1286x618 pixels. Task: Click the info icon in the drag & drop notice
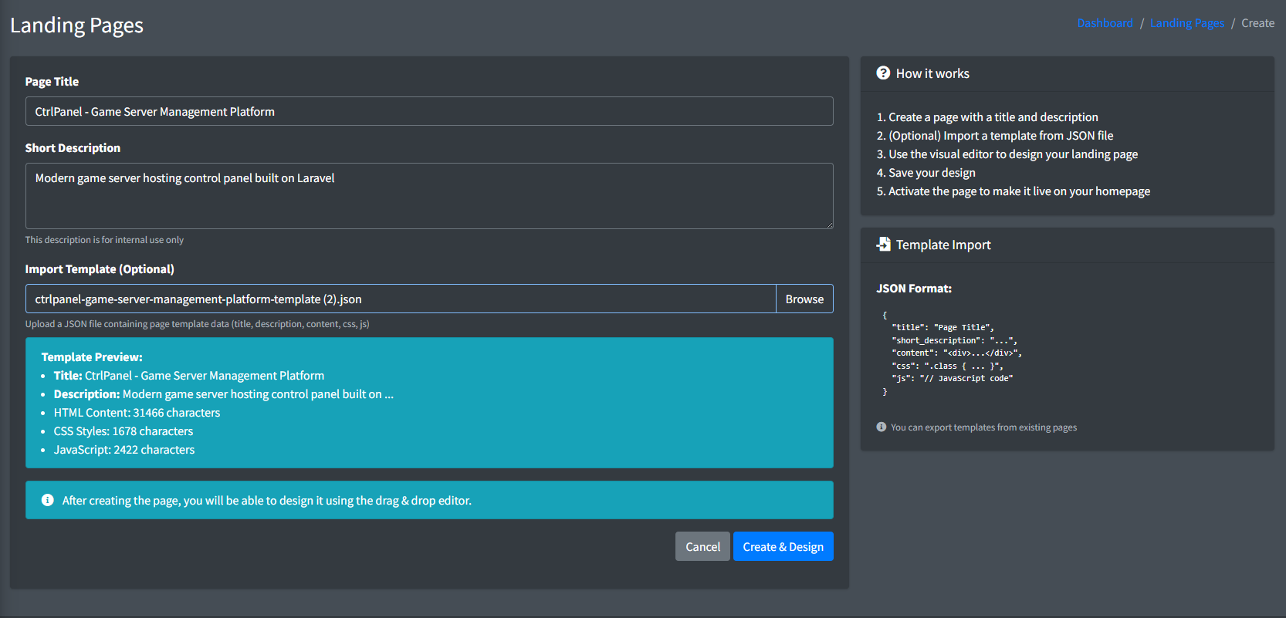(x=47, y=500)
